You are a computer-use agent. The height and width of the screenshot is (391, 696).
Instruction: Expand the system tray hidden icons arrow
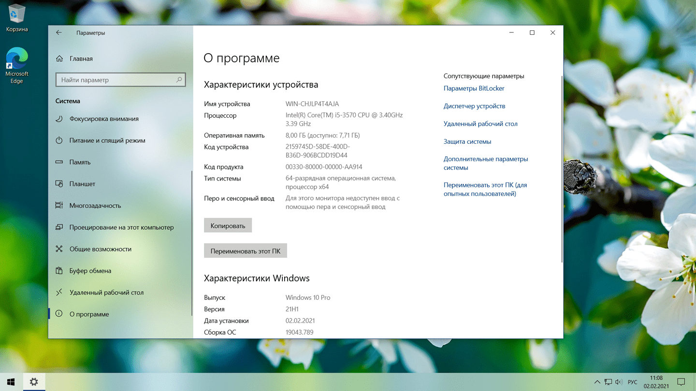(x=597, y=382)
